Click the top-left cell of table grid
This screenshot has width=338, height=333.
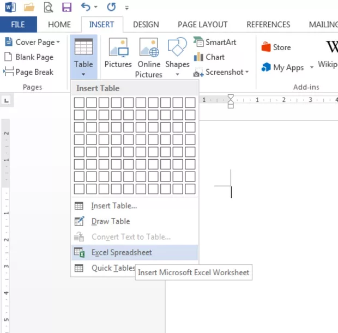79,102
